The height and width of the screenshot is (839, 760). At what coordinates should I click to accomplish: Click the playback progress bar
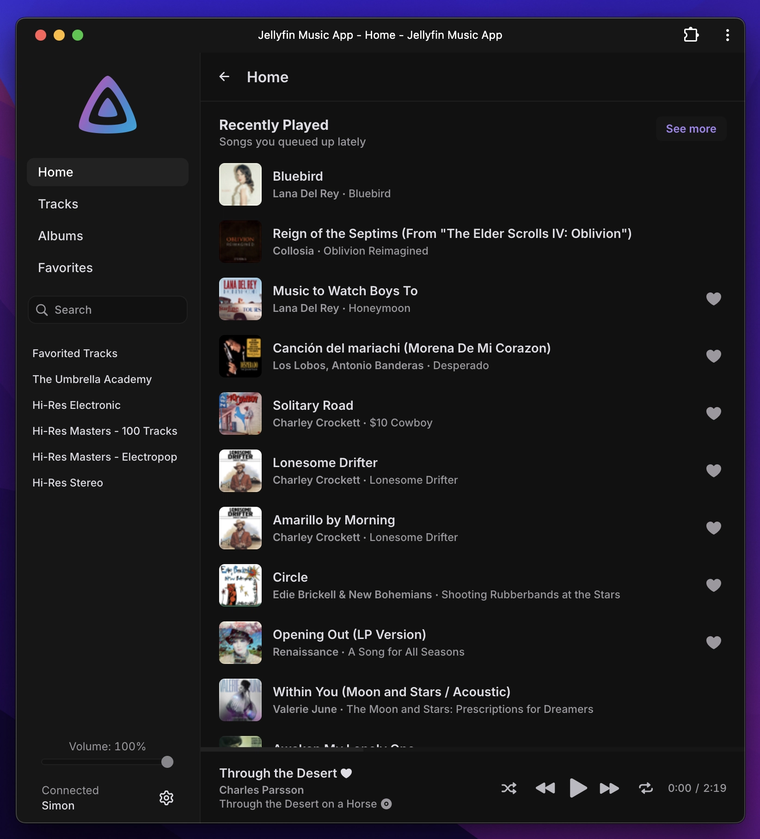472,749
